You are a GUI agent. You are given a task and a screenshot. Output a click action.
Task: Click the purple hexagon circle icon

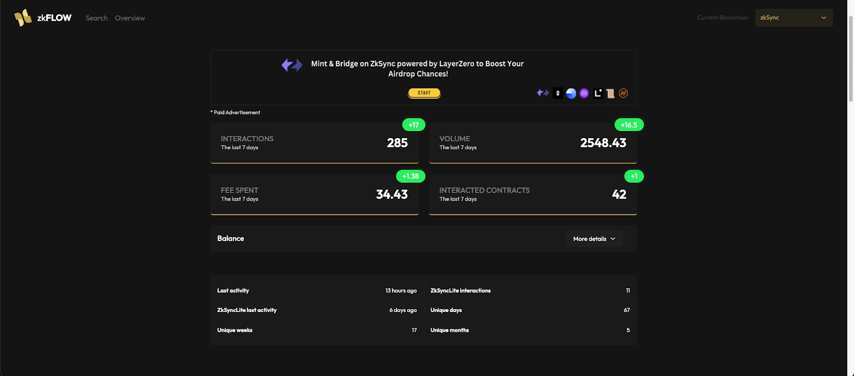[x=584, y=93]
